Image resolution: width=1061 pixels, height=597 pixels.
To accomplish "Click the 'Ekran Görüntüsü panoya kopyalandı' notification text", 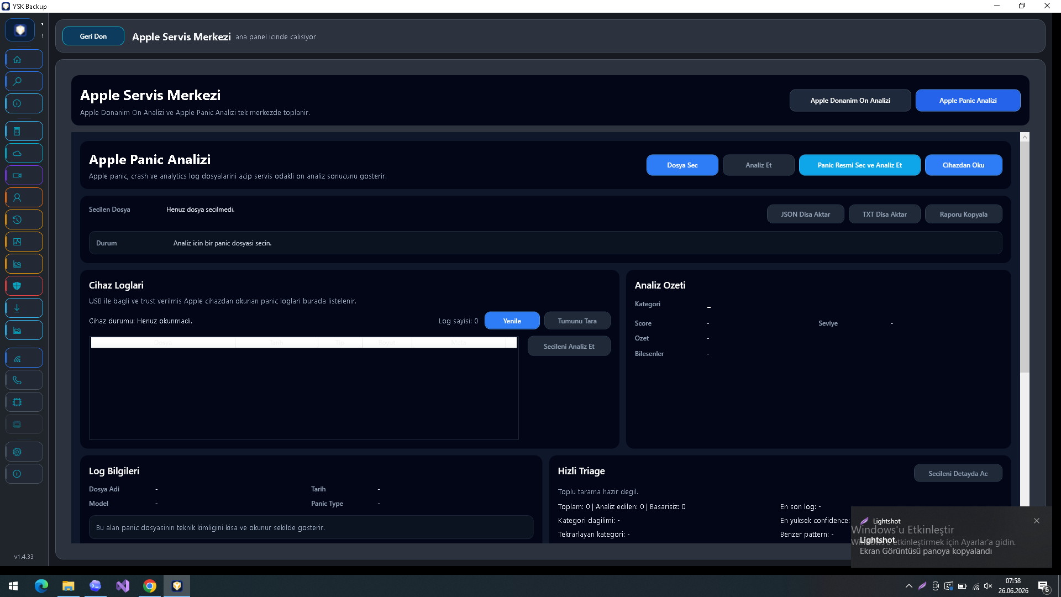I will click(926, 551).
